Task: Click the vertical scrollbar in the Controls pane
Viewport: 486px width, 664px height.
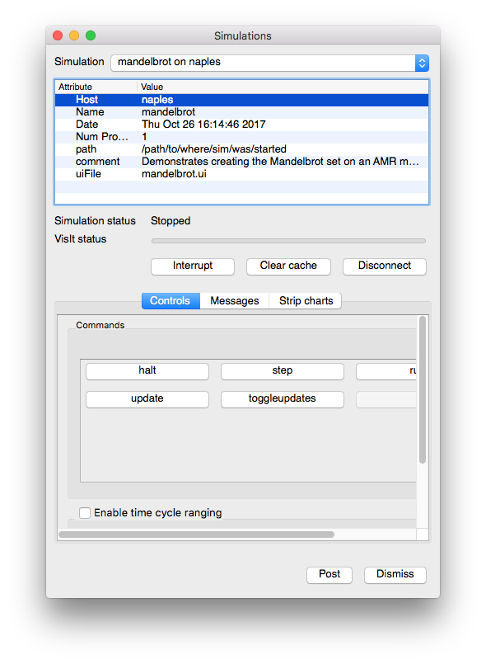Action: (422, 389)
